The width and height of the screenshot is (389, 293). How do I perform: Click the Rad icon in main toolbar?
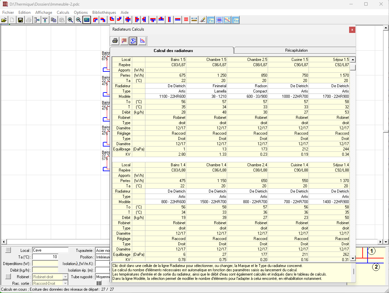[236, 20]
